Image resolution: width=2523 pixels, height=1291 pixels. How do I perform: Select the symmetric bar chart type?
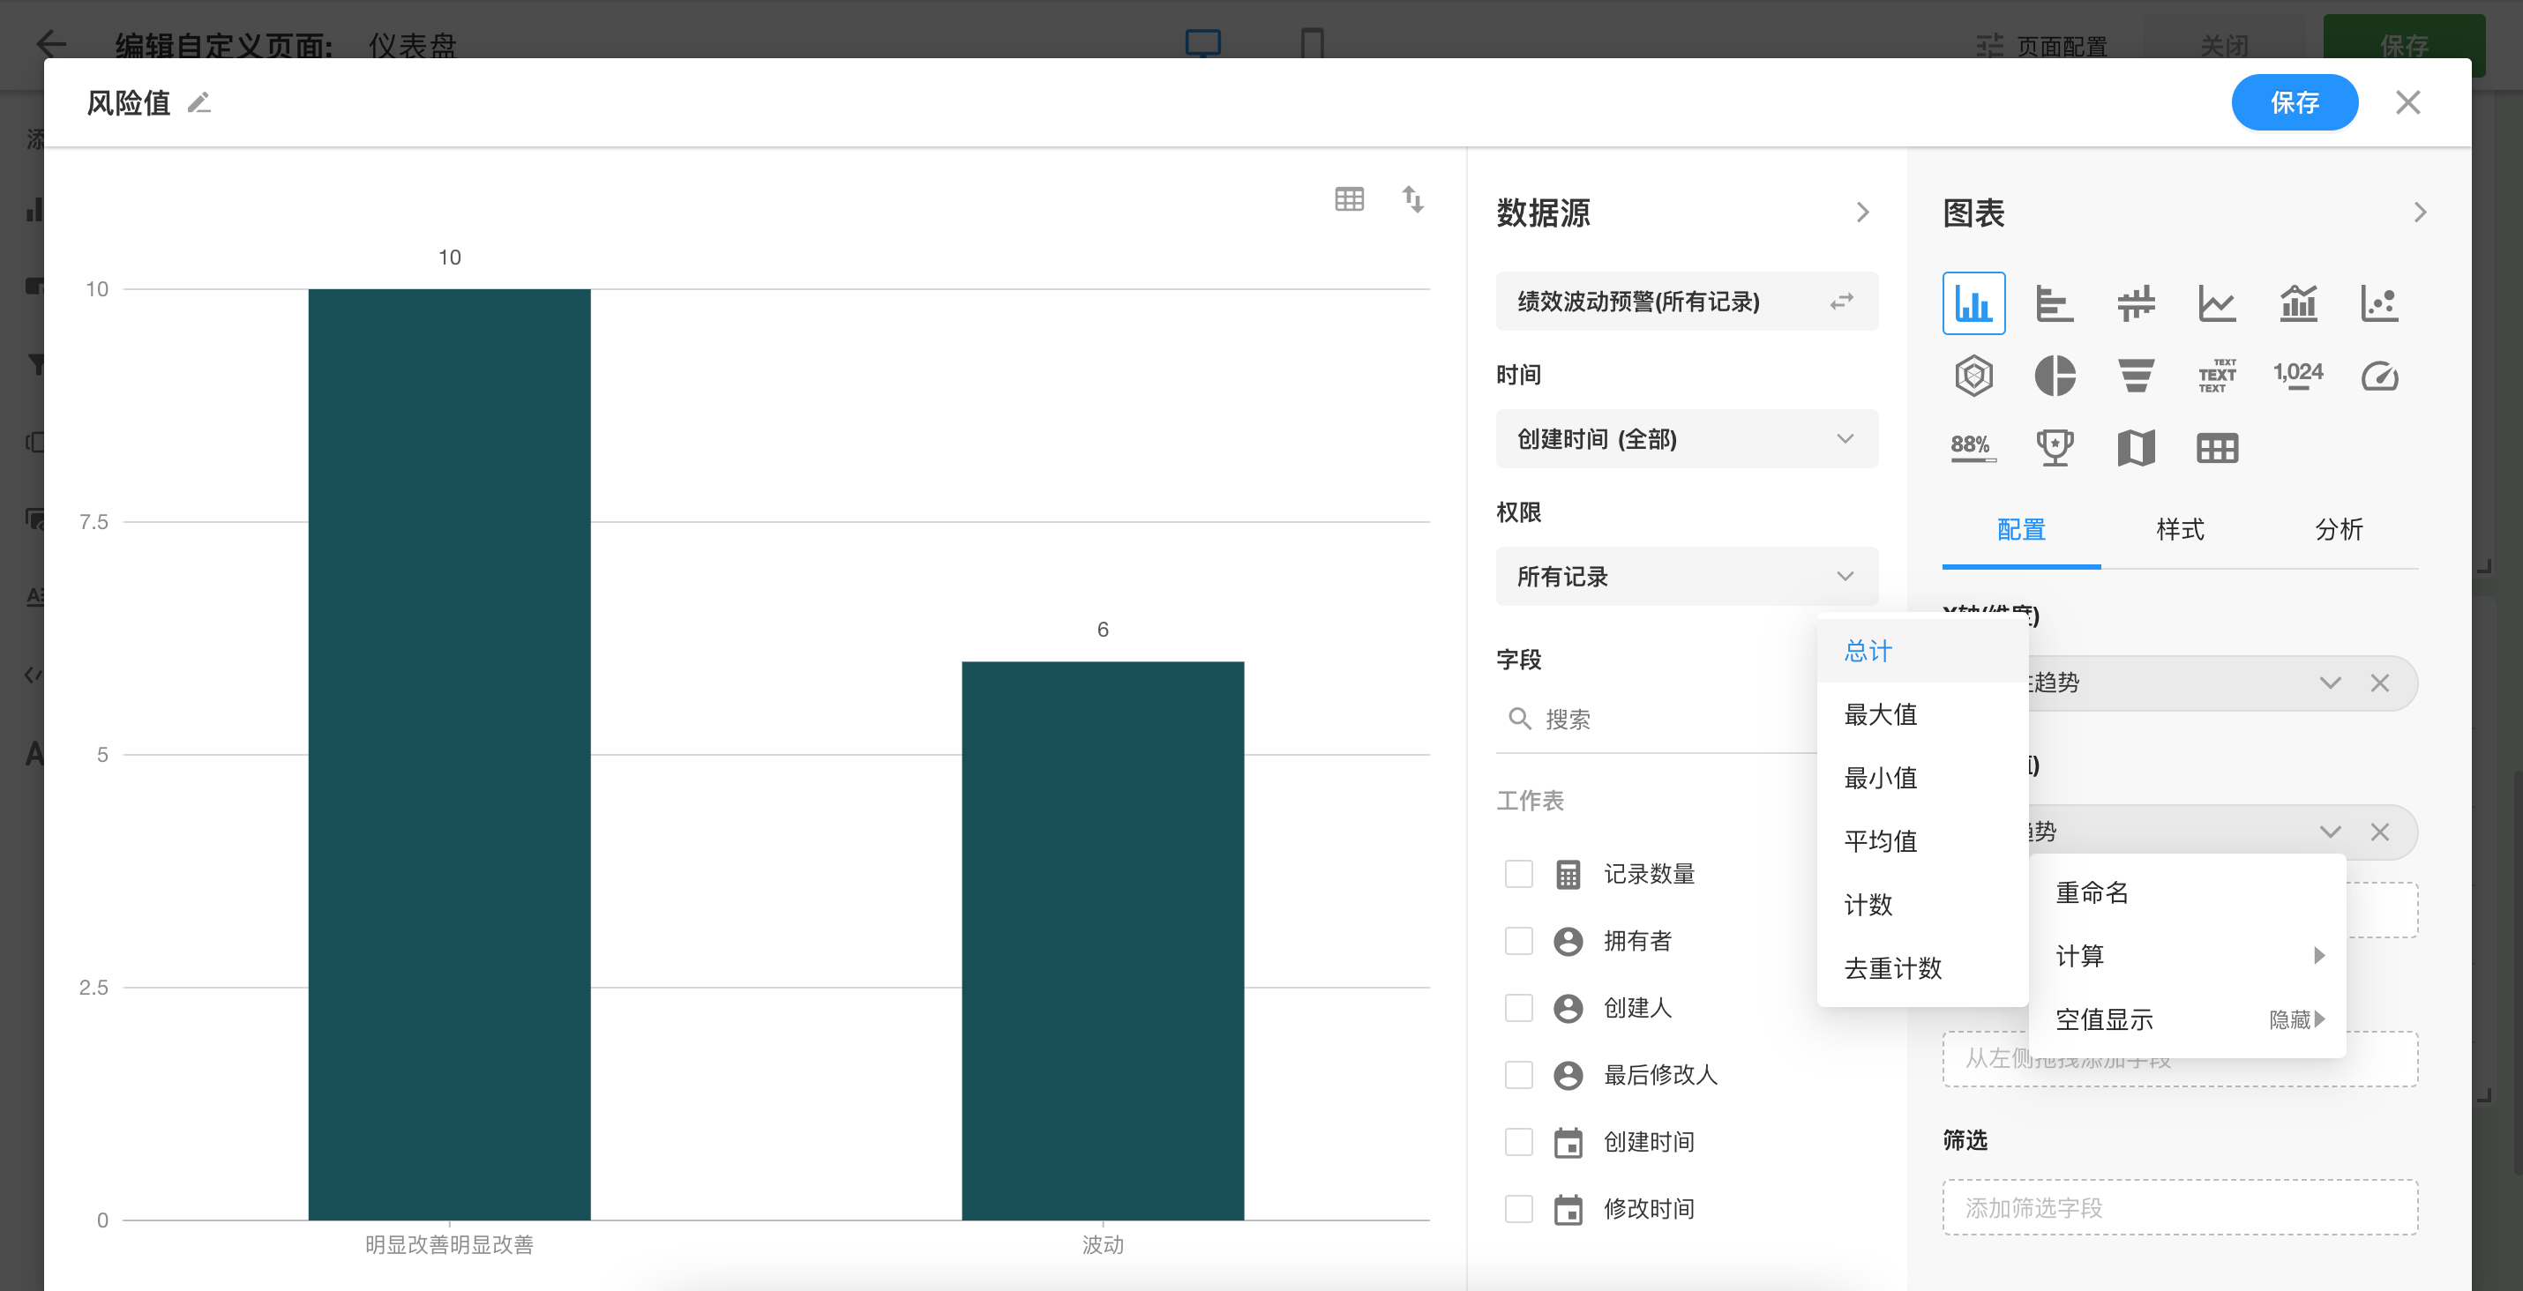click(2135, 303)
